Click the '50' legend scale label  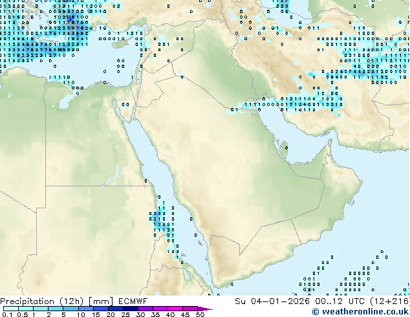tap(200, 314)
